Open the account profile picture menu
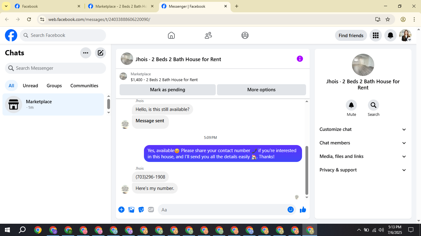Viewport: 421px width, 236px height. [x=405, y=35]
